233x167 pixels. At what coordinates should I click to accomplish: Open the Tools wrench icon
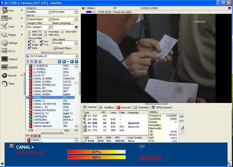point(4,26)
